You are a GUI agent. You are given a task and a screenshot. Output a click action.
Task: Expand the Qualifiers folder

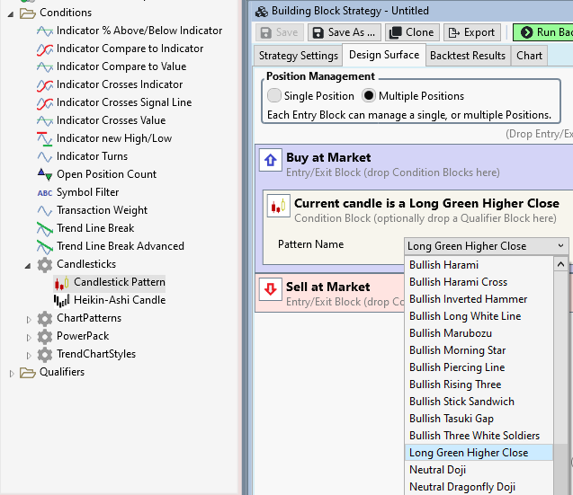12,372
